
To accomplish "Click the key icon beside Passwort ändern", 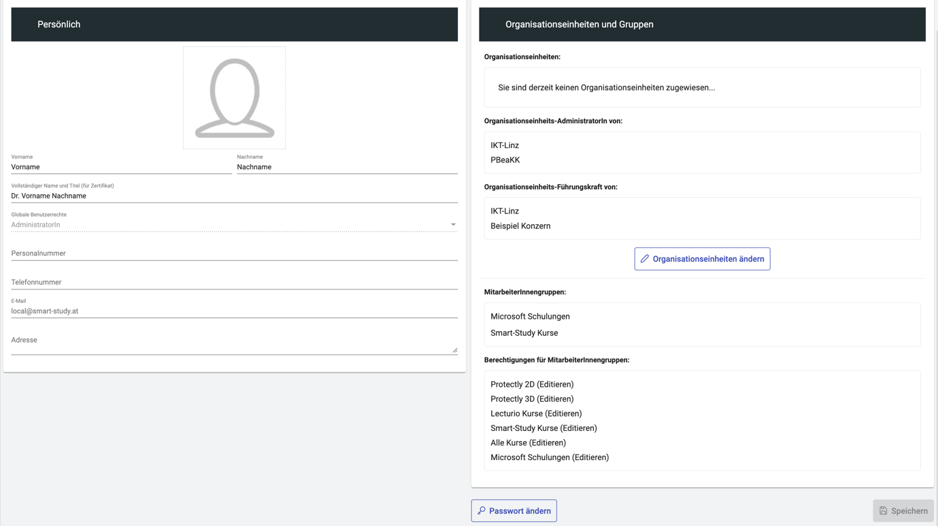I will 482,511.
